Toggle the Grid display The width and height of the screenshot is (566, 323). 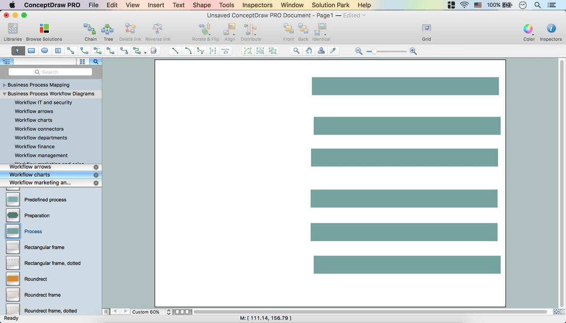click(426, 32)
